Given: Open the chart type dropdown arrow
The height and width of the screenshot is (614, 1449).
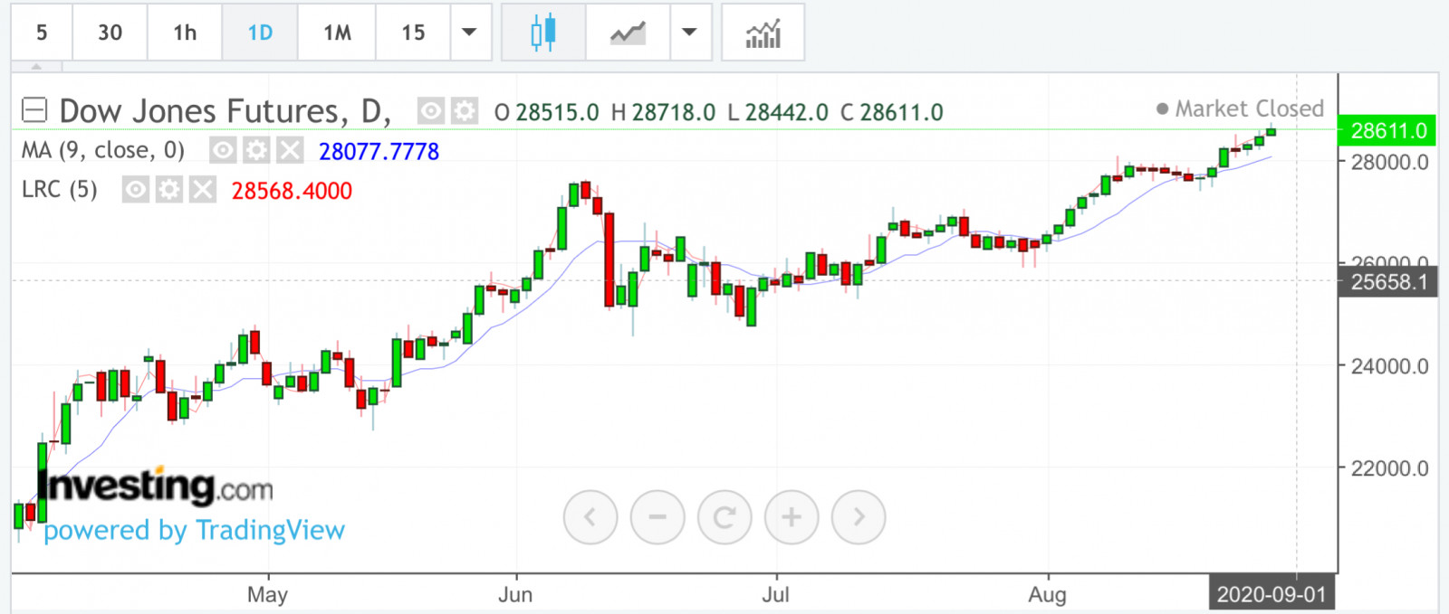Looking at the screenshot, I should click(689, 33).
